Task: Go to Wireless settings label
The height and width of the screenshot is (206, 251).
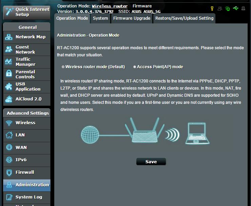Action: click(x=25, y=123)
